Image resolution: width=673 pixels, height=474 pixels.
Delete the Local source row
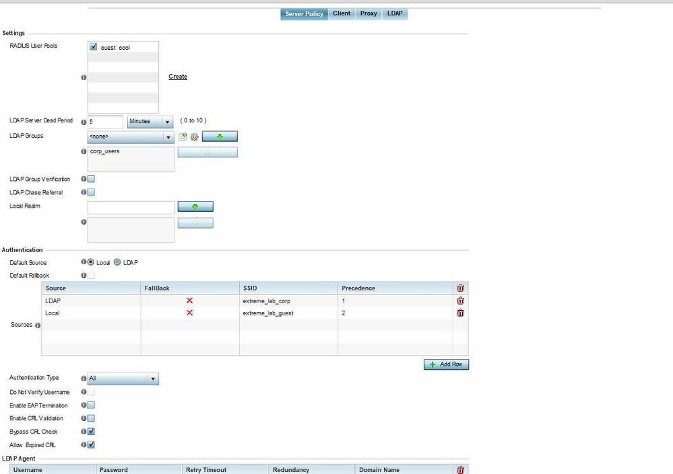point(461,313)
